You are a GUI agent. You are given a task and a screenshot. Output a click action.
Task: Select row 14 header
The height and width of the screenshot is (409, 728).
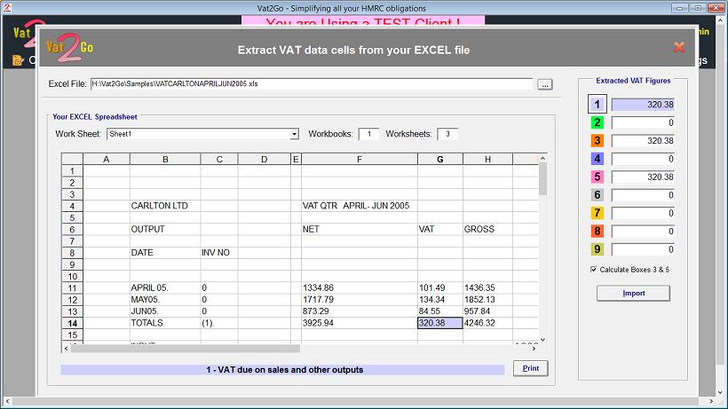tap(72, 323)
